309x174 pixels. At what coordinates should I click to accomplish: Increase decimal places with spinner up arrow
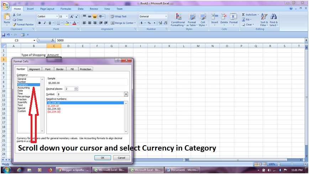click(x=76, y=88)
